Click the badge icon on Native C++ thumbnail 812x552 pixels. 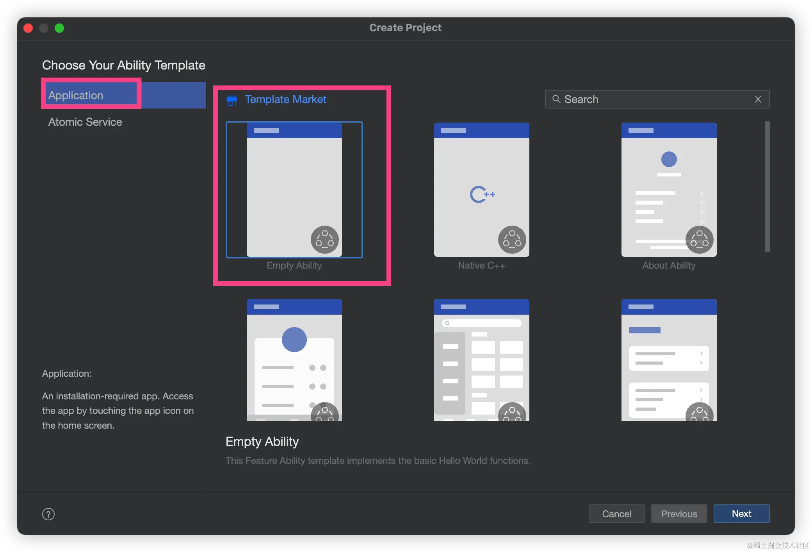click(512, 239)
